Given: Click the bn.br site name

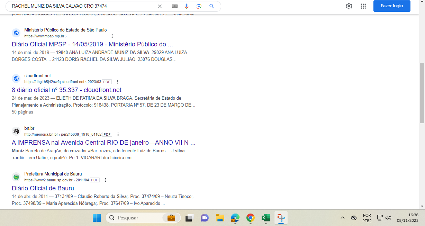Looking at the screenshot, I should (x=29, y=128).
